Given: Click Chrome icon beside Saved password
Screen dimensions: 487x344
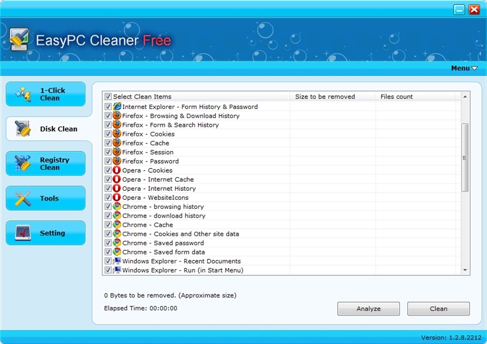Looking at the screenshot, I should pyautogui.click(x=117, y=243).
